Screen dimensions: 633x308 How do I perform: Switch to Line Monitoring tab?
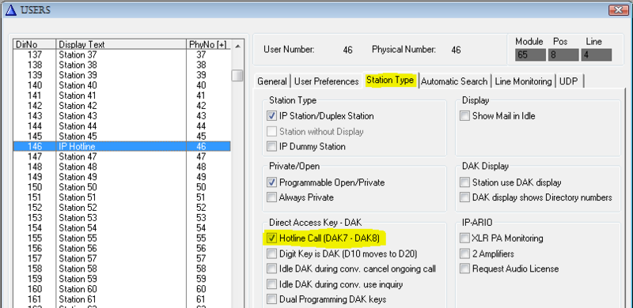(x=523, y=81)
